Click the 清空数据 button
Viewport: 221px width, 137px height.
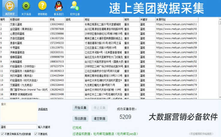tap(99, 118)
